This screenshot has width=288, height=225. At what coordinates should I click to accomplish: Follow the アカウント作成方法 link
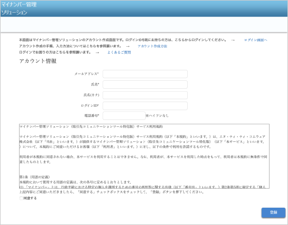152,46
